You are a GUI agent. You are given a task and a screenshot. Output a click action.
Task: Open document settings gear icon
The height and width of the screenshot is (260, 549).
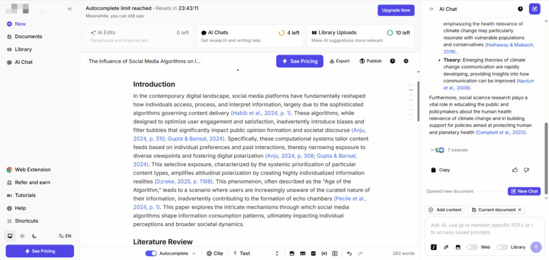pyautogui.click(x=406, y=61)
